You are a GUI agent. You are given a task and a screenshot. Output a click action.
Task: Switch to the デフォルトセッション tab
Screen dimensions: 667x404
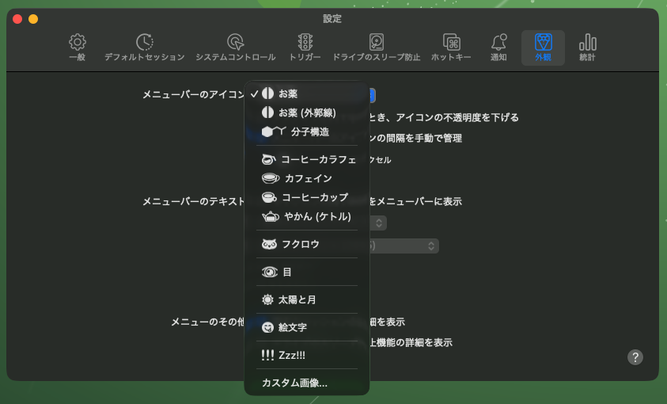[145, 48]
